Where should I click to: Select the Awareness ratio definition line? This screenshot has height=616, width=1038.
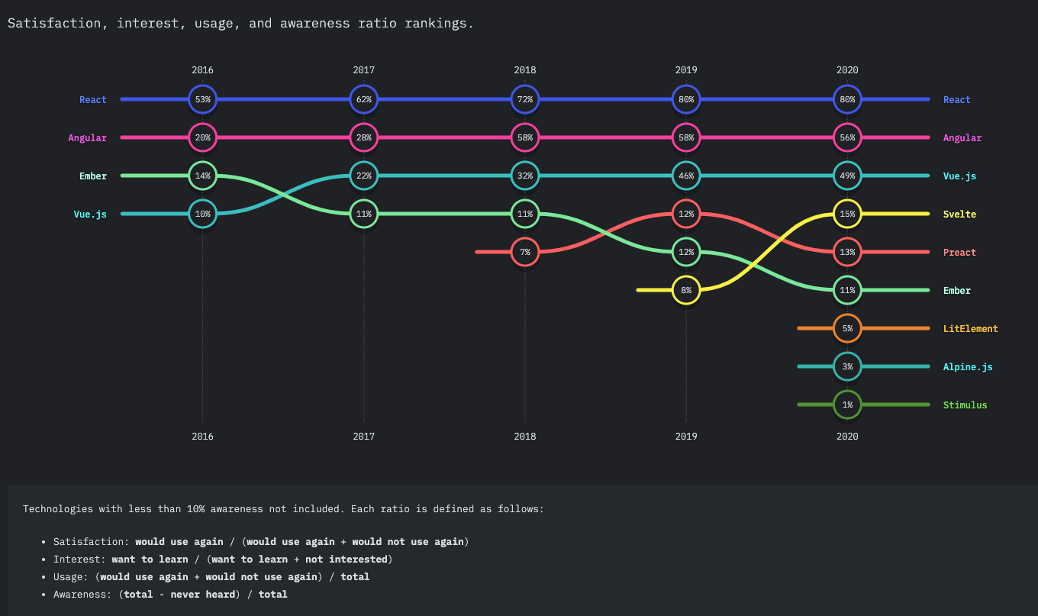click(170, 595)
